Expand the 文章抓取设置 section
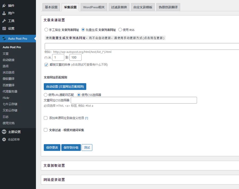239x189 pixels. tap(54, 166)
